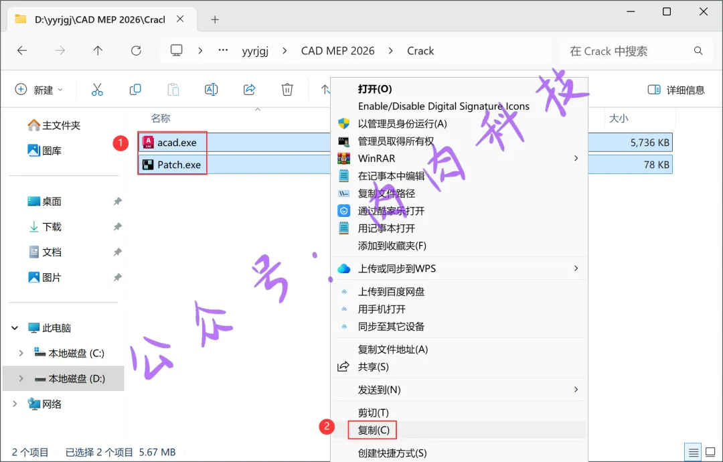The height and width of the screenshot is (462, 723).
Task: Click the search magnifier icon
Action: pos(698,51)
